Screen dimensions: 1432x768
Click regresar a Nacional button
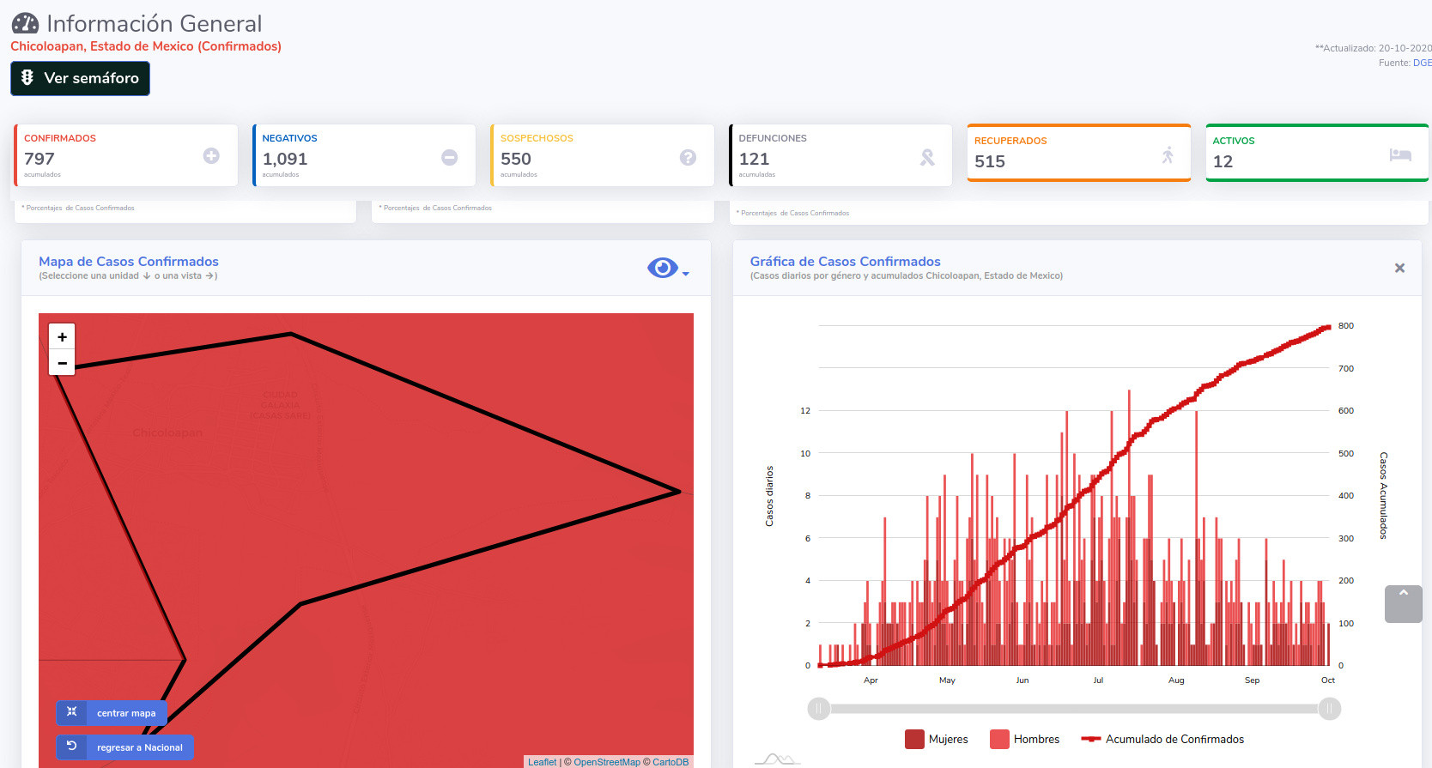pyautogui.click(x=124, y=747)
